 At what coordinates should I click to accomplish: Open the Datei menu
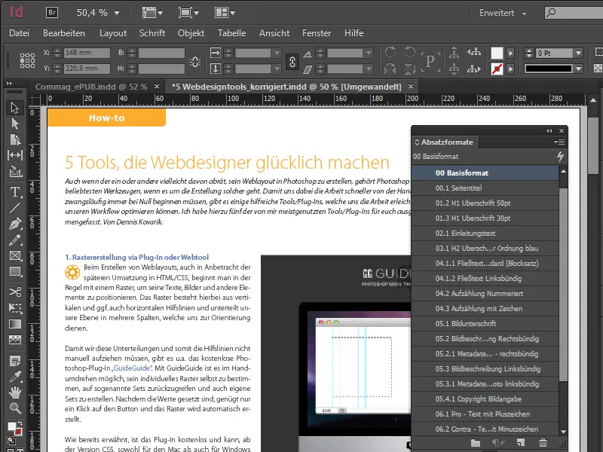20,33
